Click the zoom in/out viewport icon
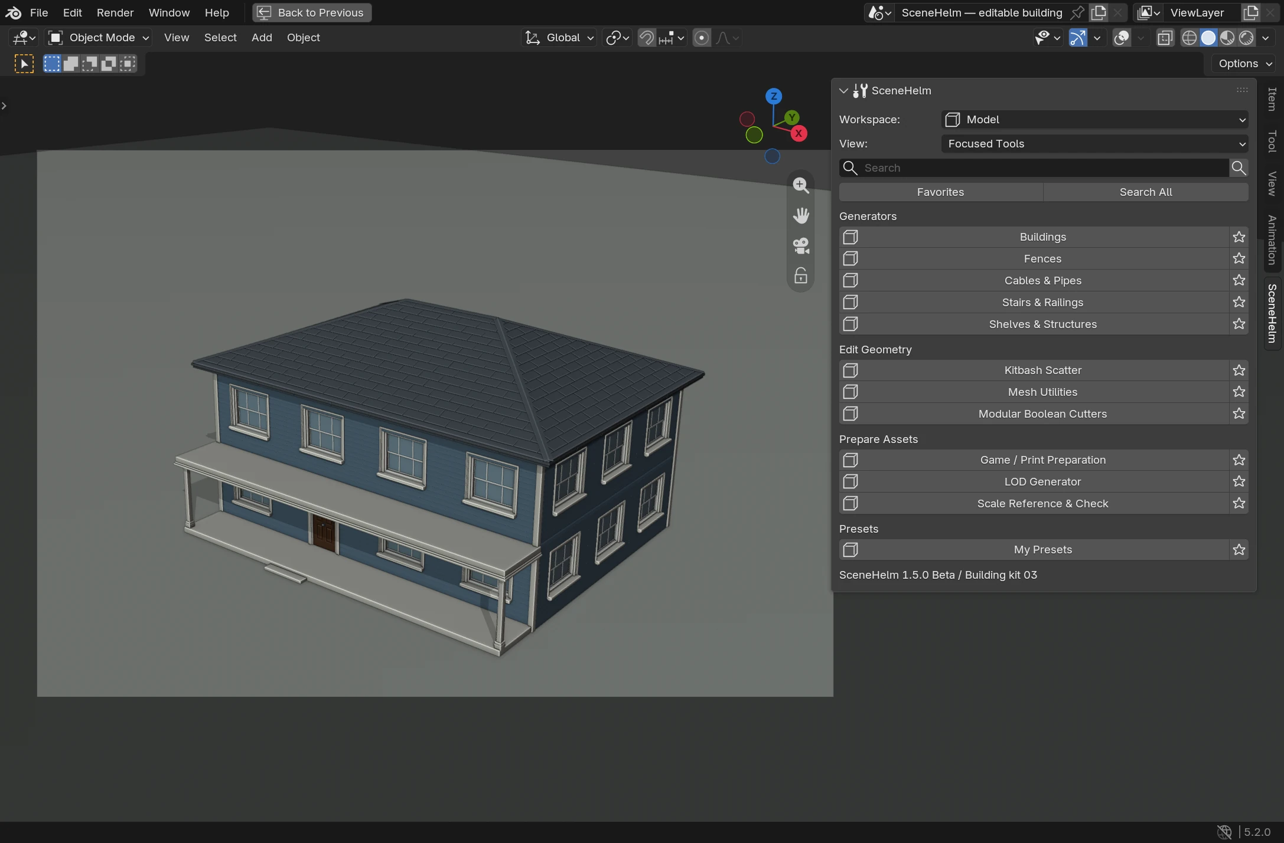 click(x=801, y=185)
